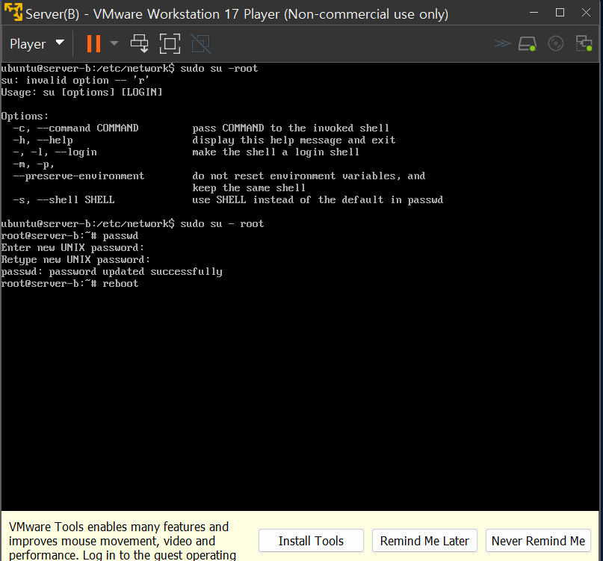Click the '-s, --shell SHELL' option
Viewport: 603px width, 561px height.
(x=64, y=200)
